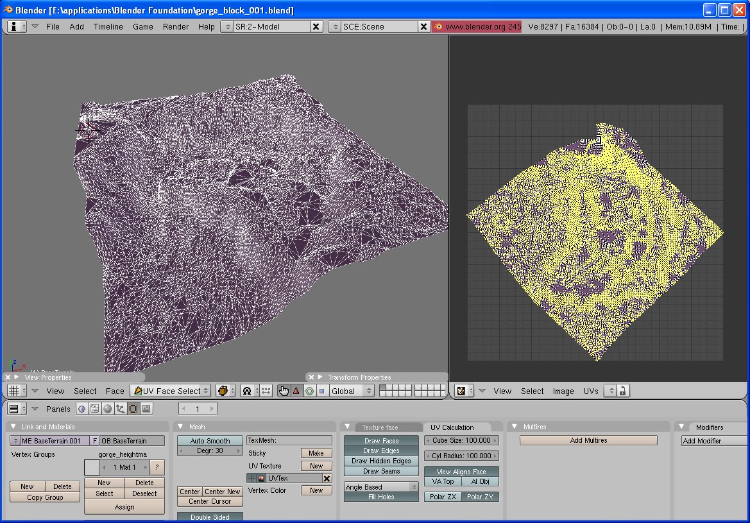Toggle the Draw Hidden Edges option
This screenshot has width=750, height=523.
381,461
